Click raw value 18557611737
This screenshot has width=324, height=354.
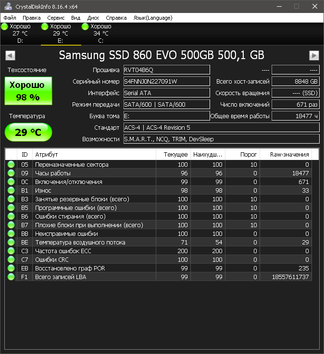[x=290, y=277]
